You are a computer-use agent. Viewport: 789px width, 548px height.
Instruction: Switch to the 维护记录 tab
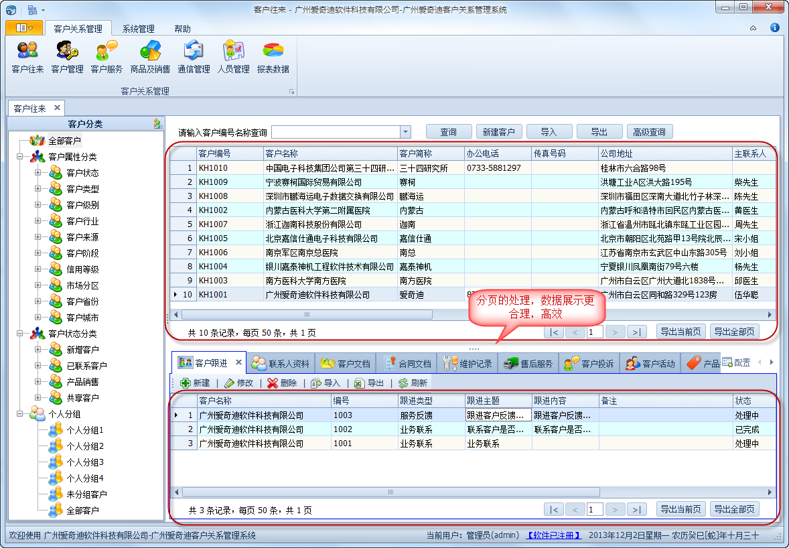pos(468,363)
